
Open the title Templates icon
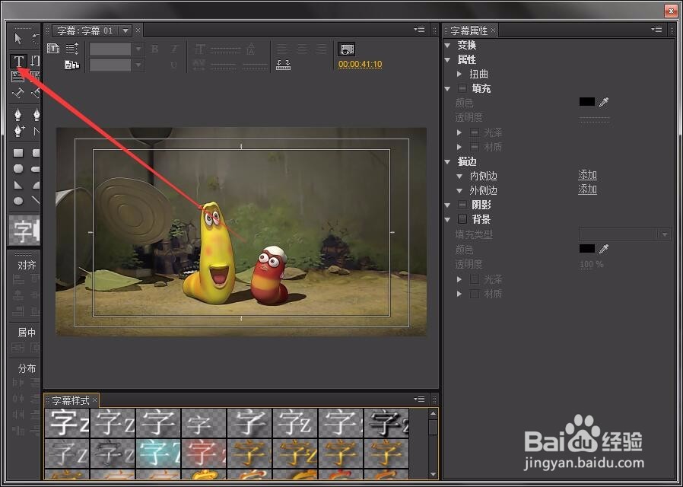point(71,65)
